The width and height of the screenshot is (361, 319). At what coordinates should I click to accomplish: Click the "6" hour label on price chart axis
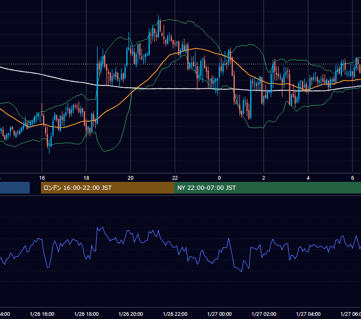click(353, 178)
